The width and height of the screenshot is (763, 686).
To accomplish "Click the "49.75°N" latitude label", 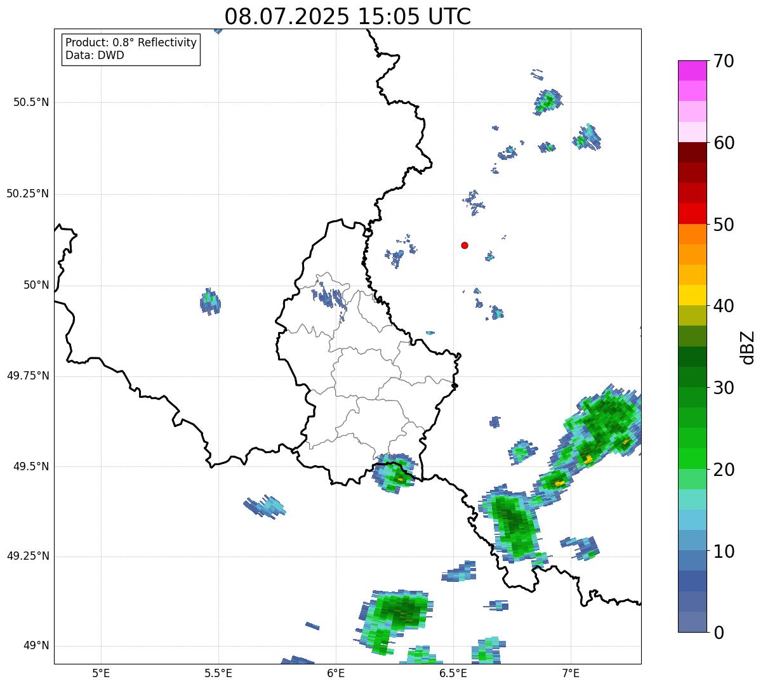I will [28, 376].
